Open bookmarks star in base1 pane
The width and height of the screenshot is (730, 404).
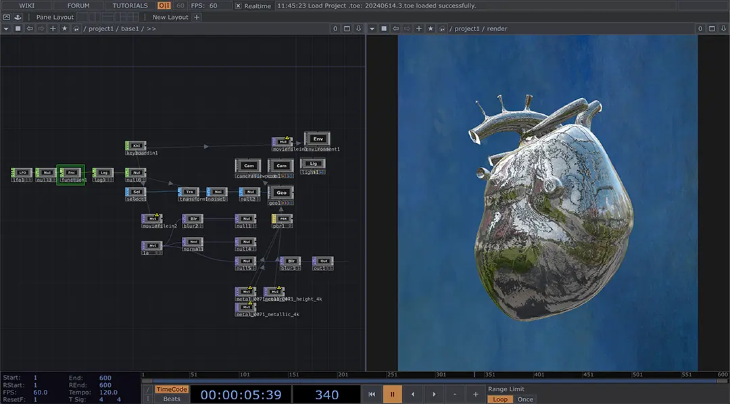65,28
